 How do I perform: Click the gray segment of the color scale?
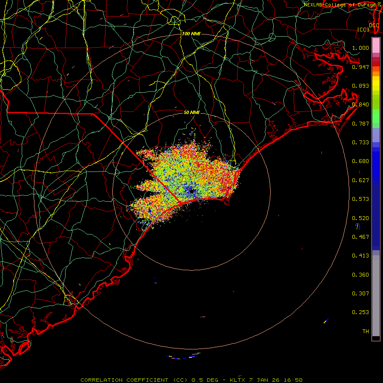point(376,296)
